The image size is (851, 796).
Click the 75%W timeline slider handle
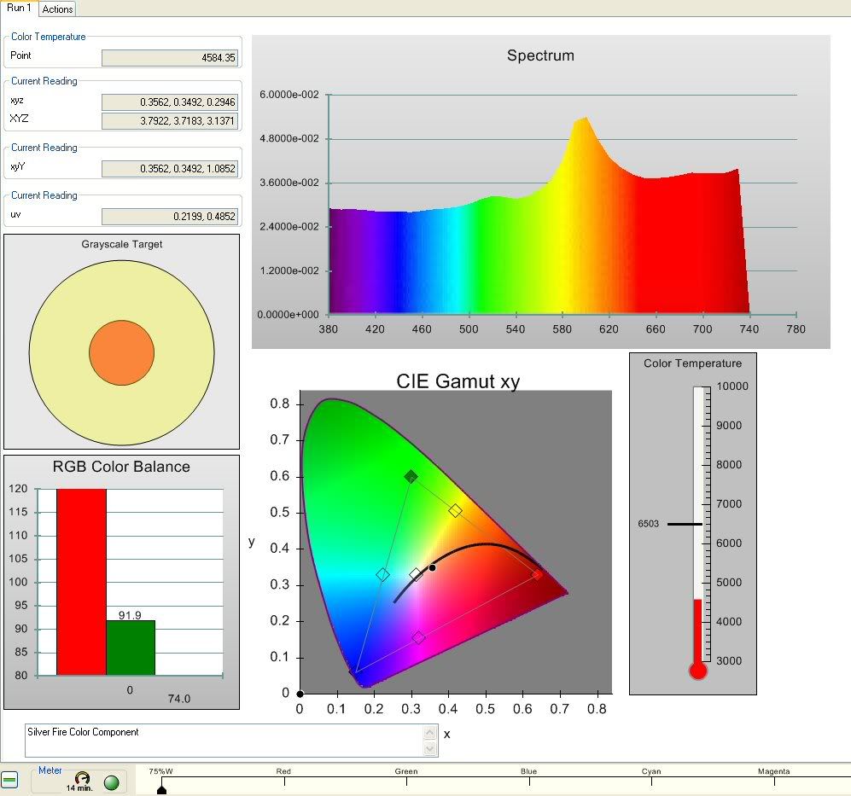pos(162,789)
